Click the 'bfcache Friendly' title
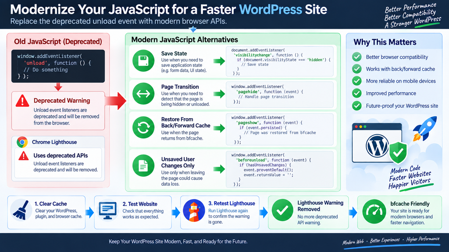The width and height of the screenshot is (449, 252). pyautogui.click(x=410, y=204)
